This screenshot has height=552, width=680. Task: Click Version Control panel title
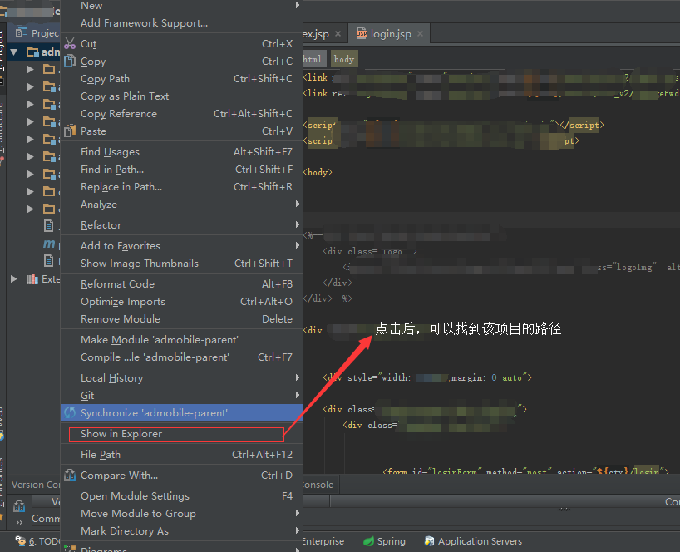point(36,485)
